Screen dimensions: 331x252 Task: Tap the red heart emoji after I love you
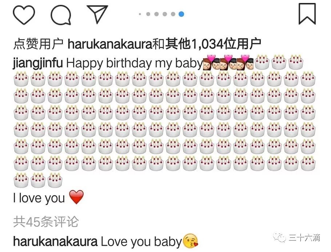coord(76,197)
